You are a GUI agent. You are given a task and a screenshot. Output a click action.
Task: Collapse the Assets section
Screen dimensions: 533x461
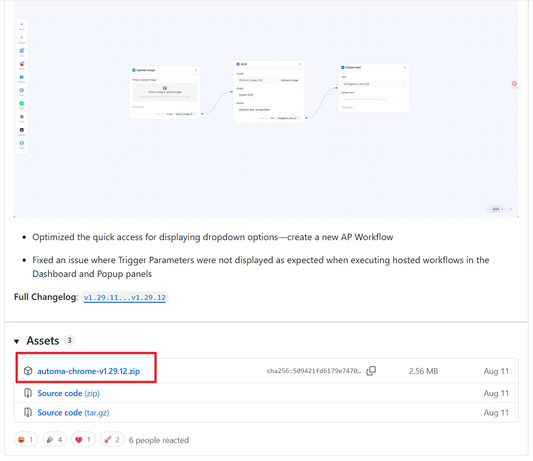tap(17, 341)
